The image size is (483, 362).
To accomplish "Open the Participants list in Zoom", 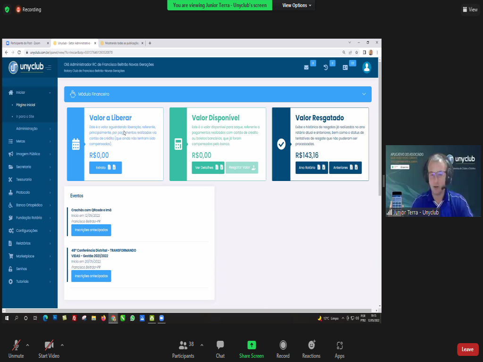I will coord(183,346).
